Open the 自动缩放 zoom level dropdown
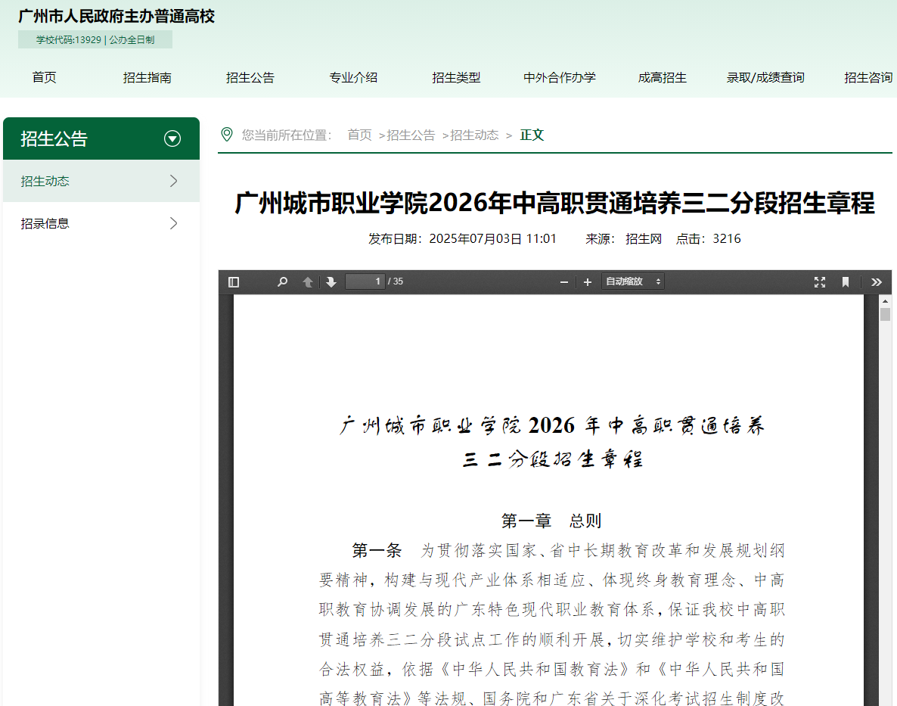The height and width of the screenshot is (706, 897). [632, 281]
